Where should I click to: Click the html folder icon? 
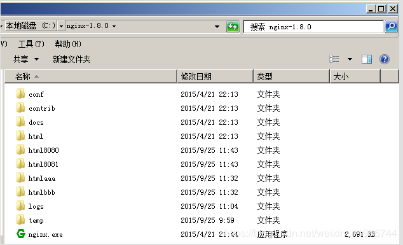pos(20,136)
